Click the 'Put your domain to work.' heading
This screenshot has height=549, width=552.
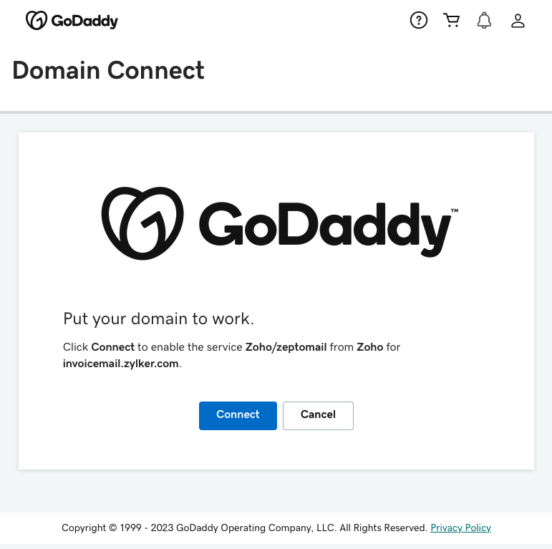click(158, 319)
